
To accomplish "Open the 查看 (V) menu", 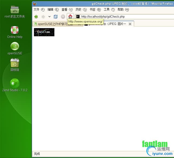I will coord(67,10).
